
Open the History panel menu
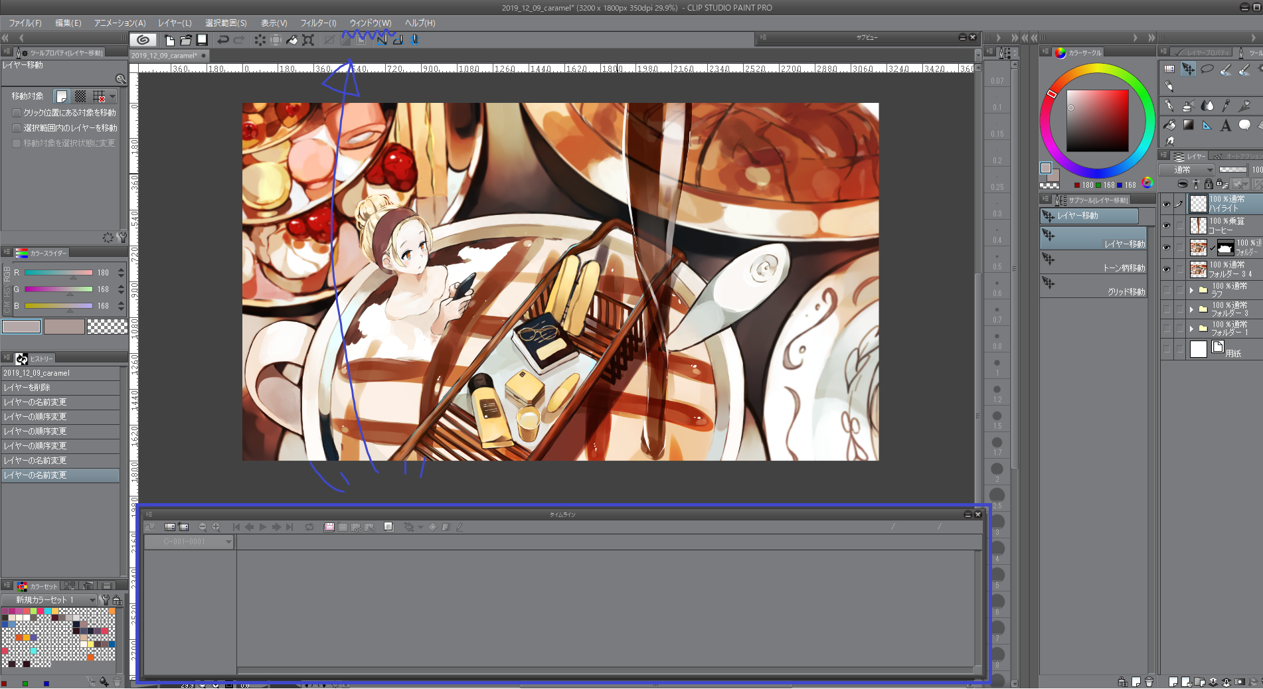click(7, 358)
